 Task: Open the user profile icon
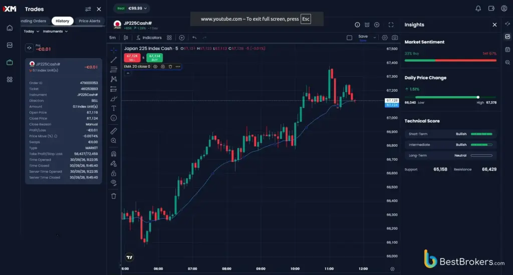click(x=504, y=8)
